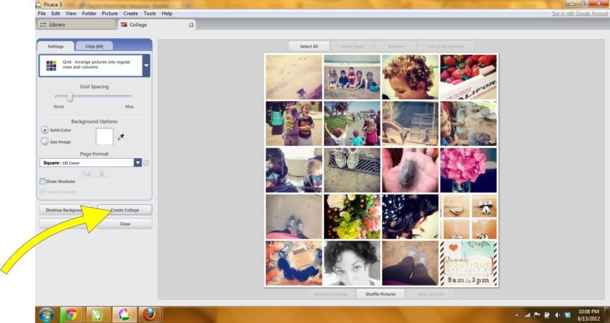Screen dimensions: 610x323
Task: Enable the Draw Shadows checkbox
Action: click(42, 181)
